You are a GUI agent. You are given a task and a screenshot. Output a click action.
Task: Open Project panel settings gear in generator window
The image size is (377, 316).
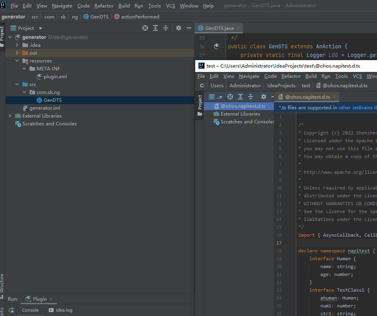[178, 28]
